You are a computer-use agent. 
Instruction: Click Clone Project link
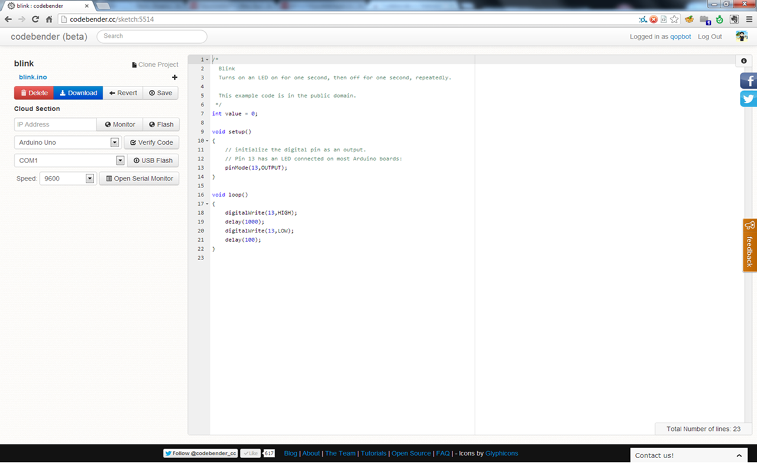coord(155,64)
